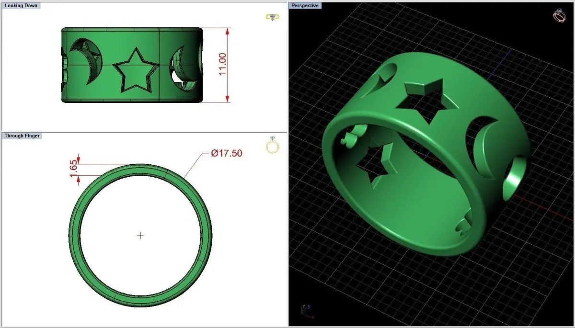Select the Perspective viewport title
The width and height of the screenshot is (575, 328).
click(306, 5)
